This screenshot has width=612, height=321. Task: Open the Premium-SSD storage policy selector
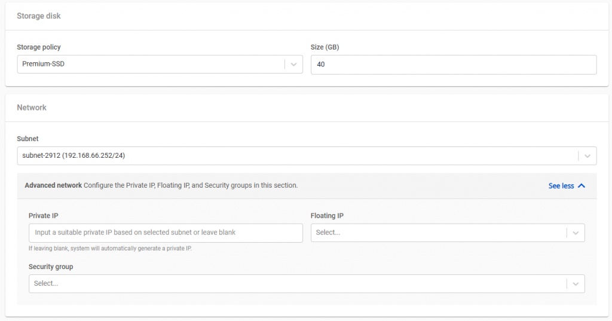[x=149, y=64]
